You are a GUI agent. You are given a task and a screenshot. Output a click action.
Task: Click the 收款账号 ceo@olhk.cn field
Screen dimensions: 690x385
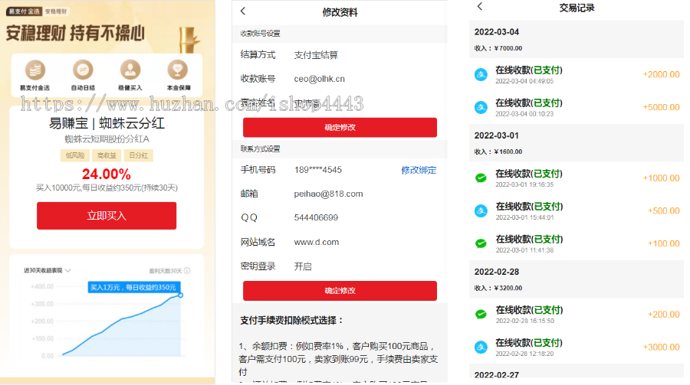click(340, 79)
